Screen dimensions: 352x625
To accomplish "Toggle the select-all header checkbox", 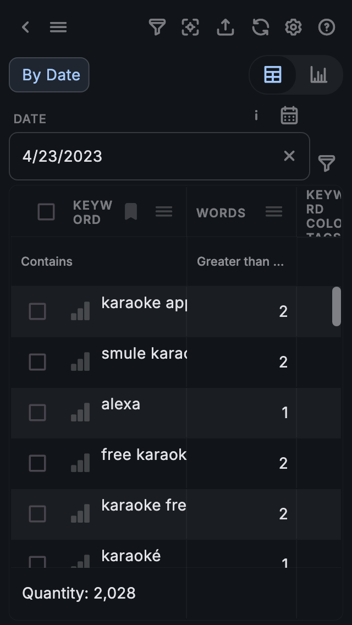I will tap(46, 212).
